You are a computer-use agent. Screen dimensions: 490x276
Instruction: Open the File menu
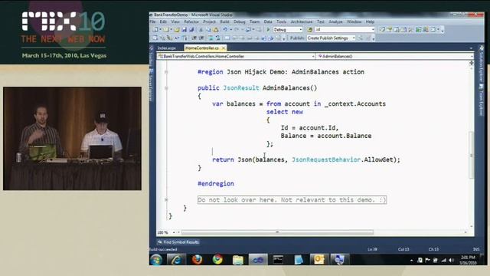tap(152, 21)
